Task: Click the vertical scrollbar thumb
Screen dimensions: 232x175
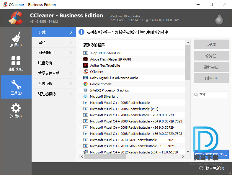Action: pos(188,63)
